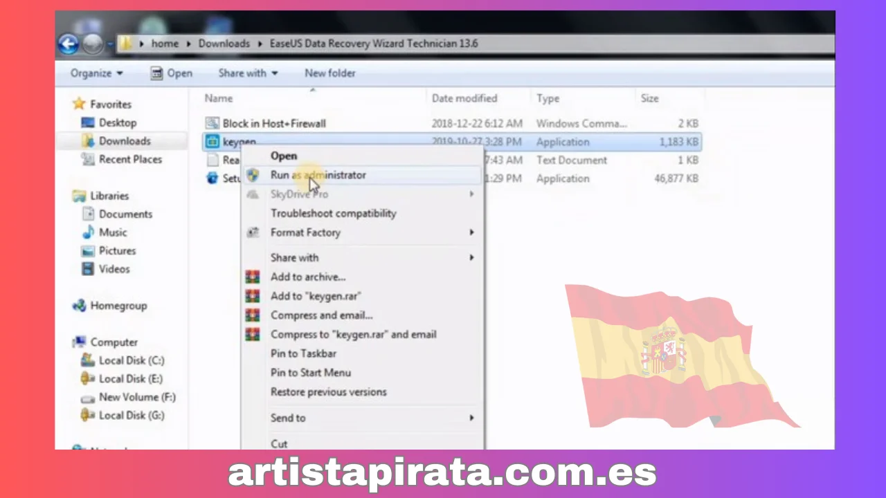
Task: Click the text document file icon
Action: click(x=213, y=160)
